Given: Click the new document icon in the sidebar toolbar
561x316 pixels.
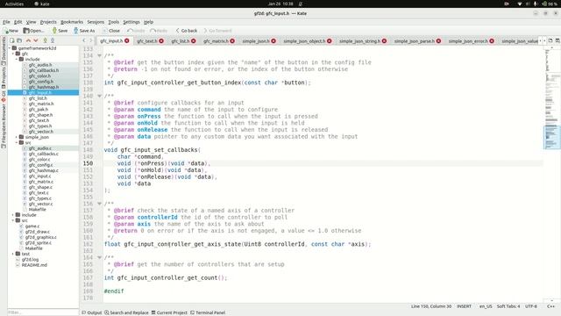Looking at the screenshot, I should coord(11,40).
